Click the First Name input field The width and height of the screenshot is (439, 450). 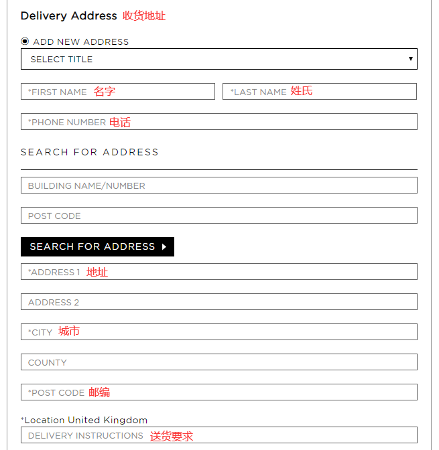click(118, 92)
